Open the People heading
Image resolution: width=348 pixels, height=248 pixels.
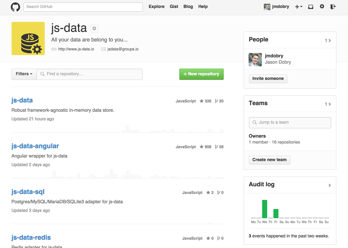coord(258,39)
